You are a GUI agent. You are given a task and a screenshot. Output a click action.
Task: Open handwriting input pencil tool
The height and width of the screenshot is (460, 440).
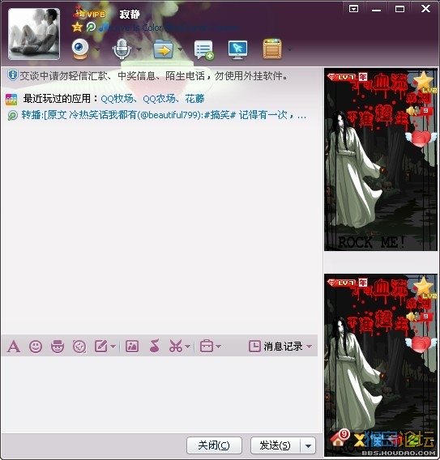pos(101,347)
